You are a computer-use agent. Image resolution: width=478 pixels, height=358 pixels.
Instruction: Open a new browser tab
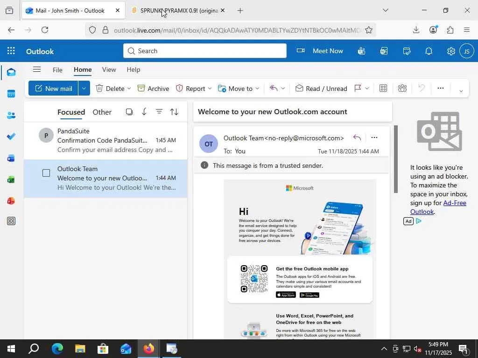tap(240, 11)
